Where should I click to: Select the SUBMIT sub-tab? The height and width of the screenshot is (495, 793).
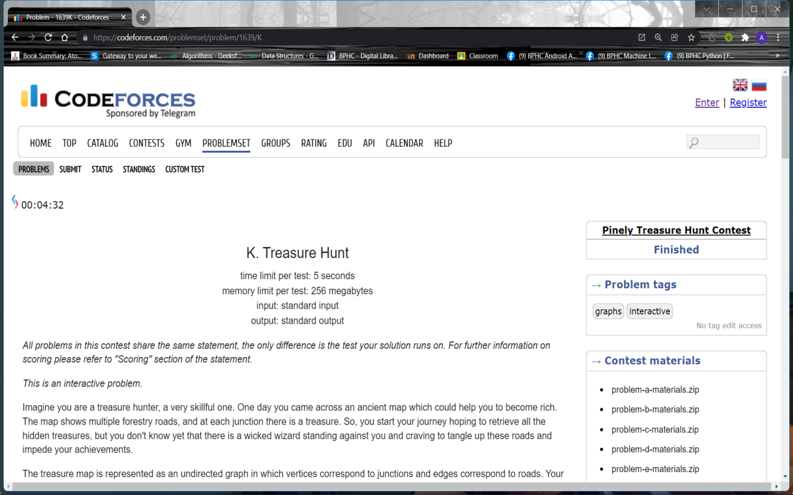pyautogui.click(x=71, y=169)
